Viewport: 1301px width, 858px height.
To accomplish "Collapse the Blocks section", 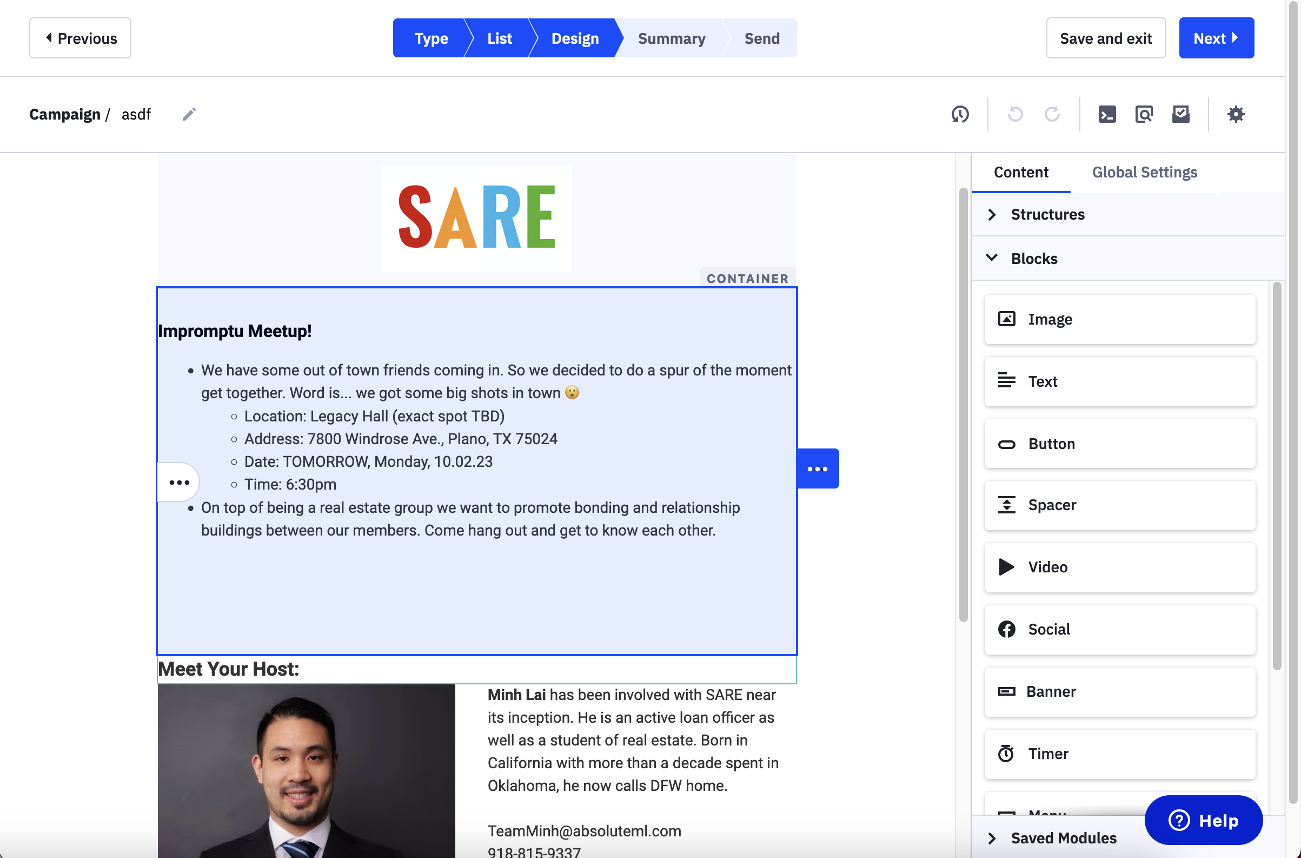I will (x=1033, y=258).
